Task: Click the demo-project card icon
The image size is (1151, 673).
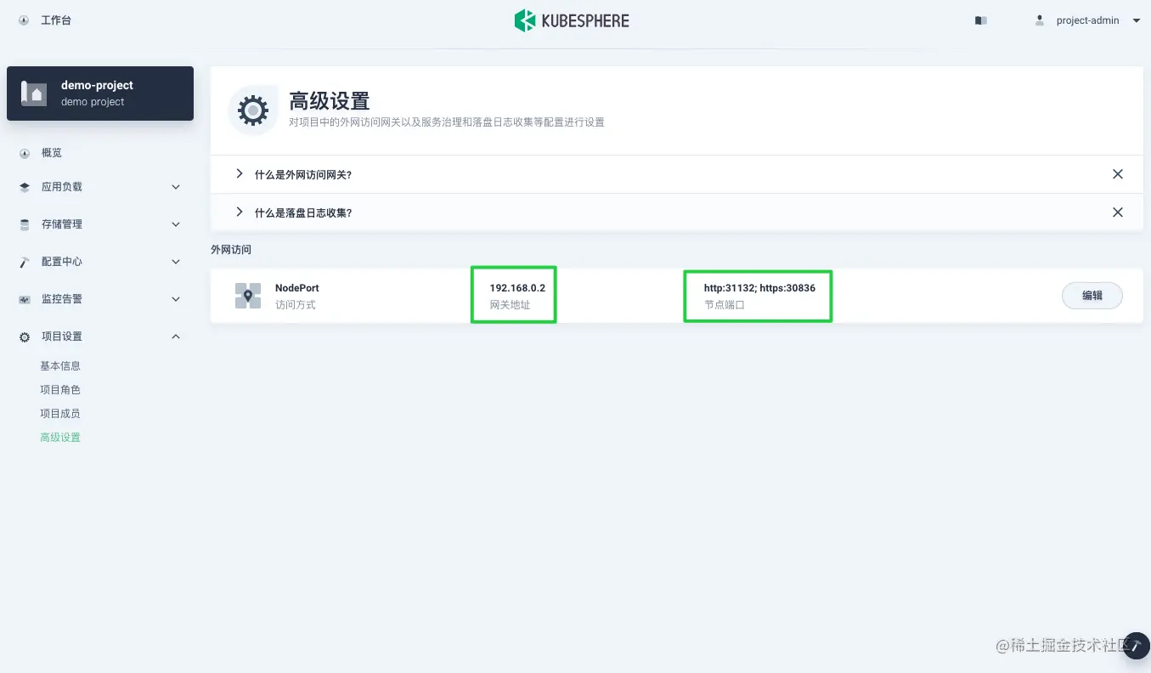Action: click(34, 93)
